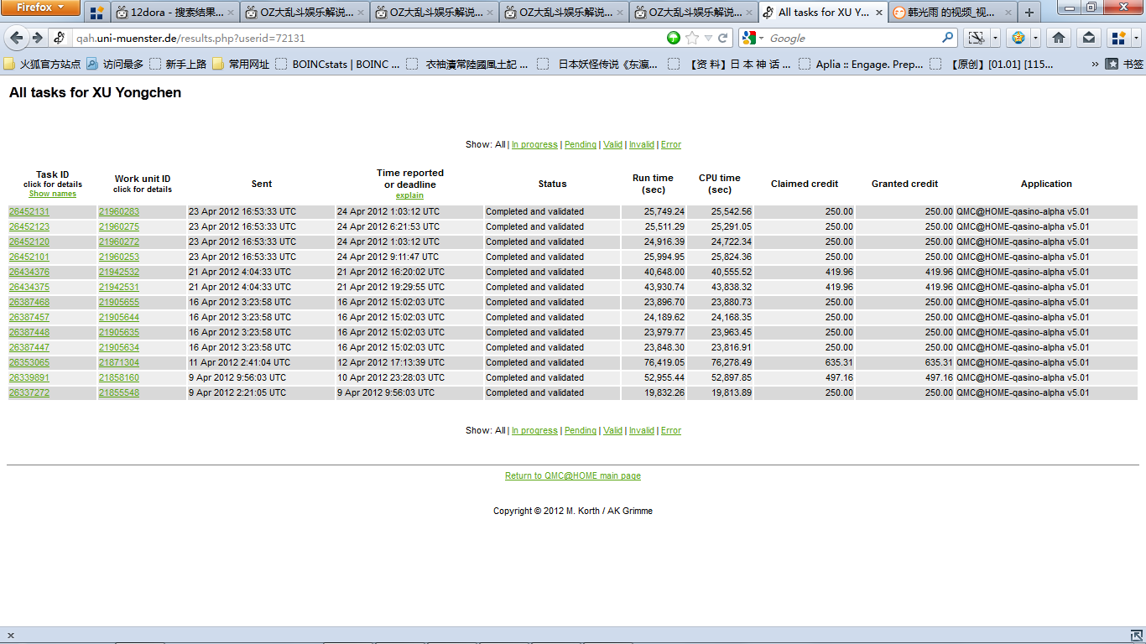Close the All tasks for XU Y... tab
Viewport: 1146px width, 644px height.
[879, 13]
